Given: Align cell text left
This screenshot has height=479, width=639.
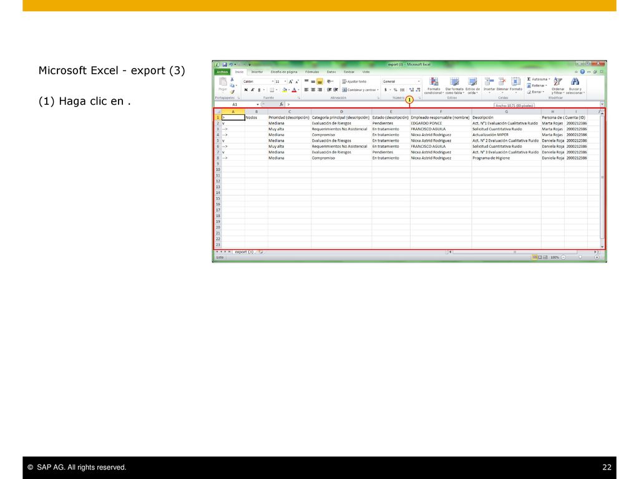Looking at the screenshot, I should tap(306, 90).
